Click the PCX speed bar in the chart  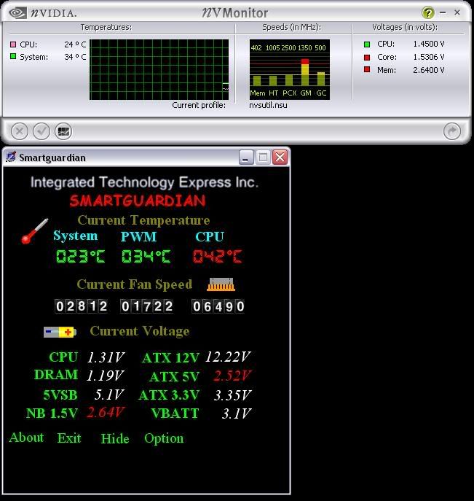(289, 80)
